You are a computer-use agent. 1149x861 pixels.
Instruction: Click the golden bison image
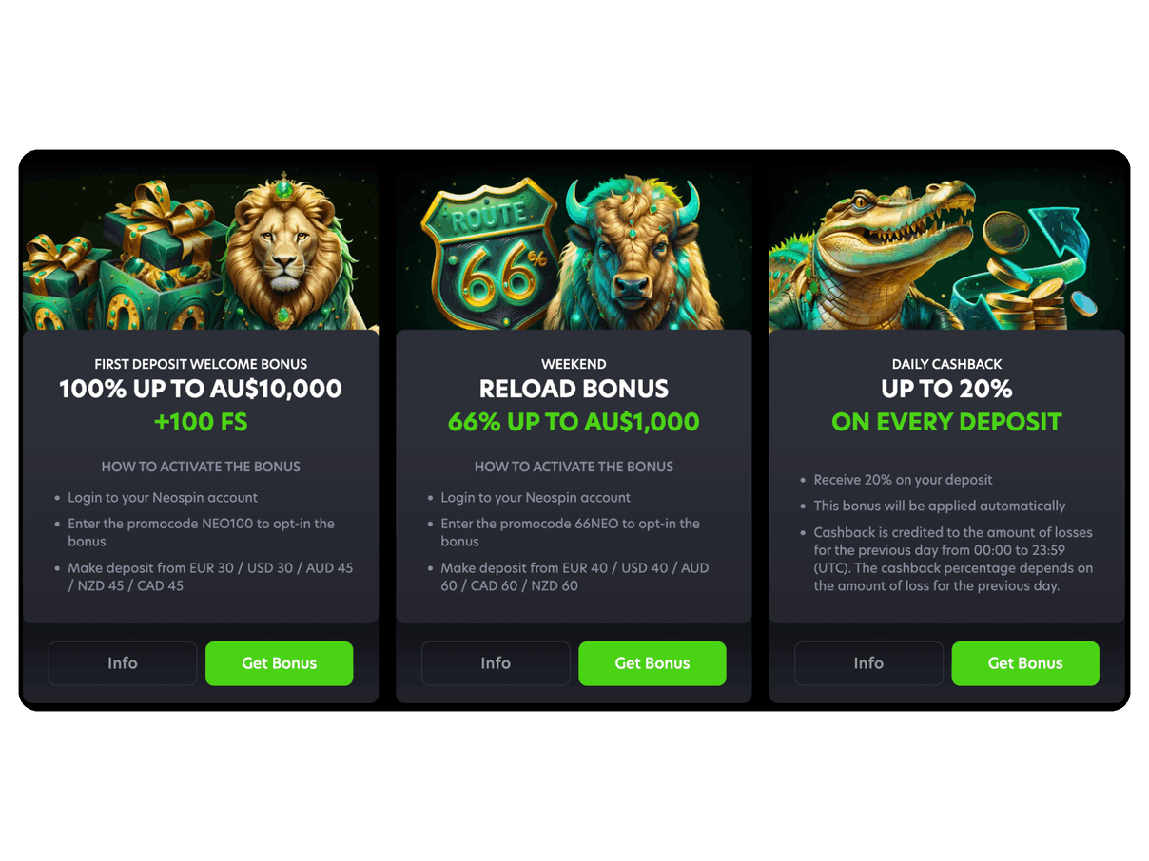(x=637, y=255)
